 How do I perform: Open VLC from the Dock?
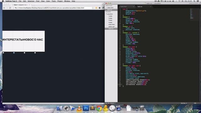pyautogui.click(x=79, y=108)
